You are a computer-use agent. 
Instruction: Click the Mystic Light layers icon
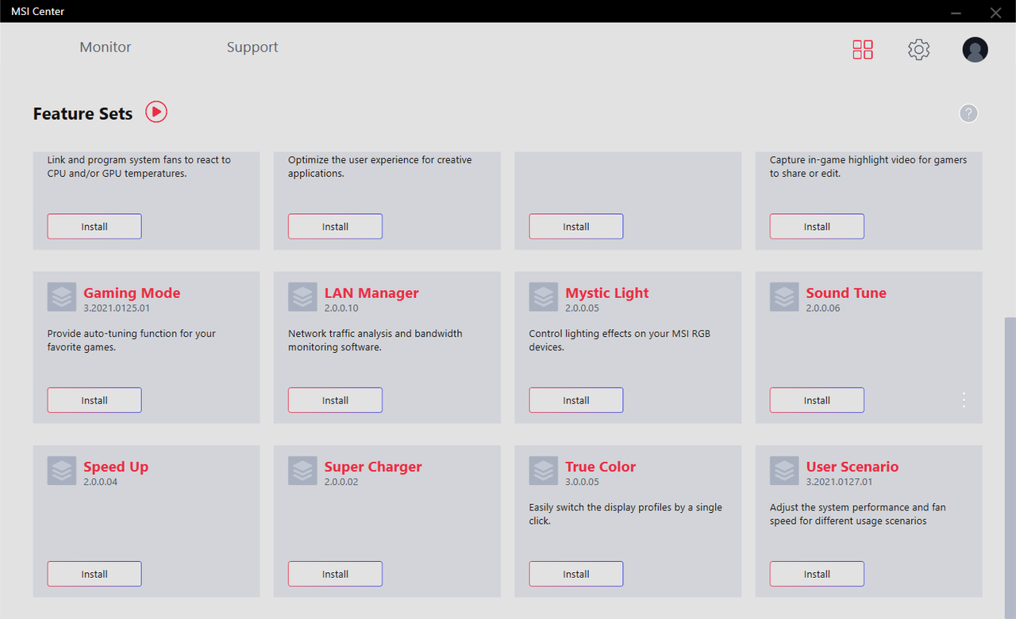point(544,297)
